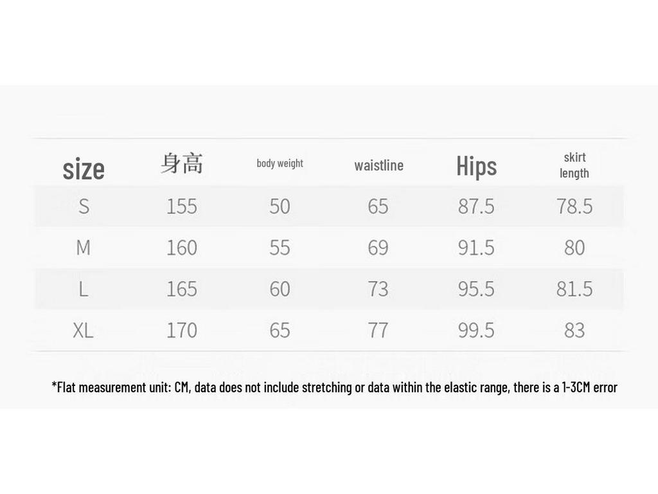Select the M size row label
The width and height of the screenshot is (658, 494).
[x=84, y=248]
